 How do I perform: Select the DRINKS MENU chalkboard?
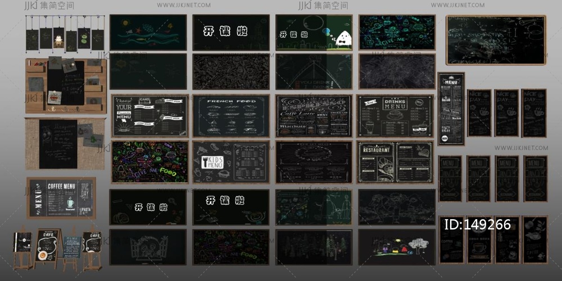pos(396,116)
